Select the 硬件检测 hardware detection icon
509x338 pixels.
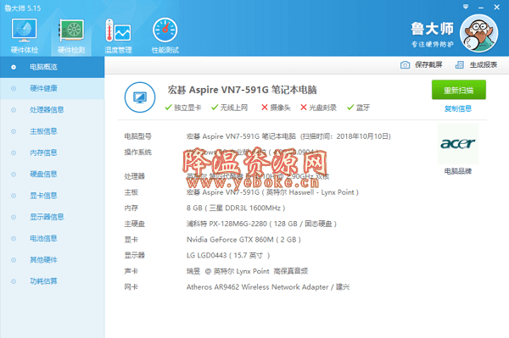tap(71, 36)
